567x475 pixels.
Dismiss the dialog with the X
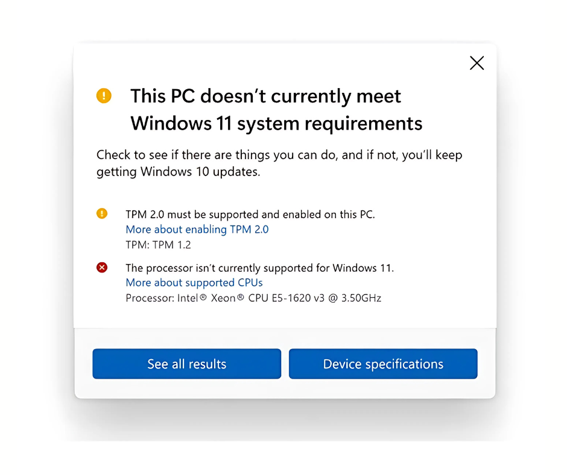click(x=477, y=63)
